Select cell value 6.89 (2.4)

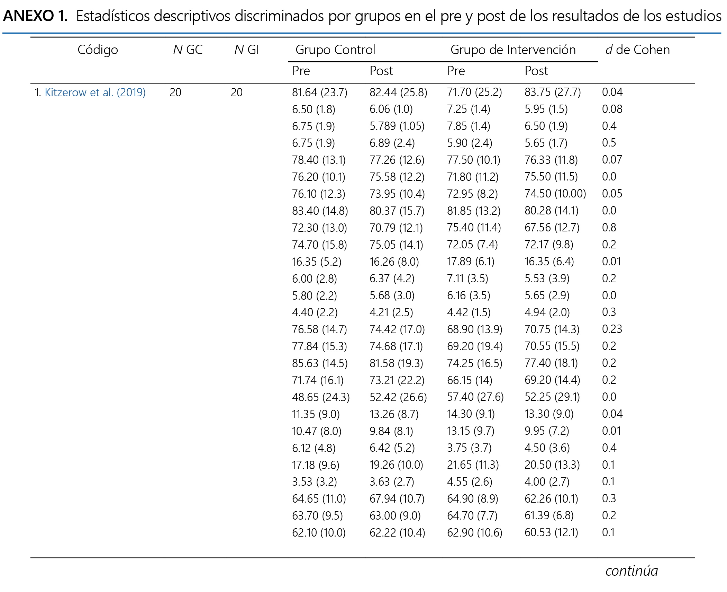click(392, 143)
